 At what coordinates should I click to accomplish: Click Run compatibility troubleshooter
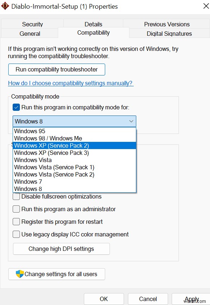click(56, 69)
